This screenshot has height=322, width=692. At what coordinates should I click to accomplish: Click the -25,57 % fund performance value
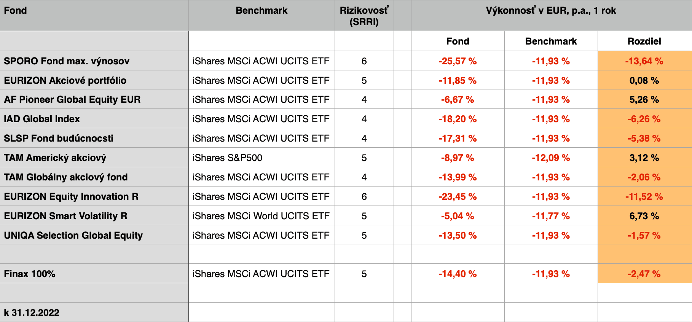458,61
